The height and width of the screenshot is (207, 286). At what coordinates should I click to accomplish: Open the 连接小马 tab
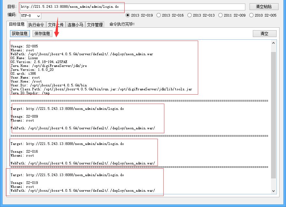[75, 25]
